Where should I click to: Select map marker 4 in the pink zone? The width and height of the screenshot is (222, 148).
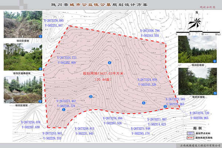109,63
